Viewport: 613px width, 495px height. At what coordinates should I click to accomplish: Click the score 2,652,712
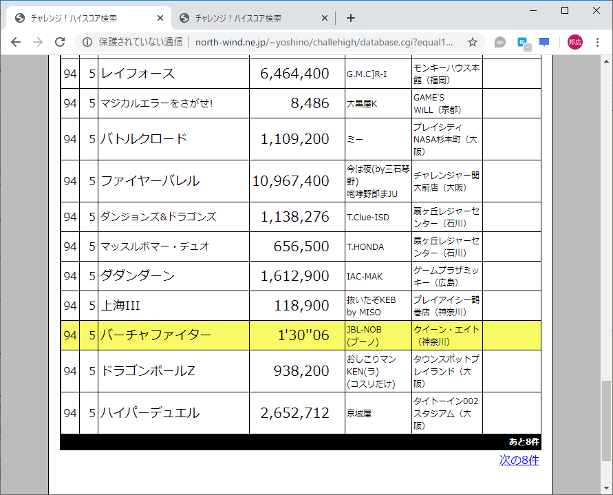(x=294, y=413)
